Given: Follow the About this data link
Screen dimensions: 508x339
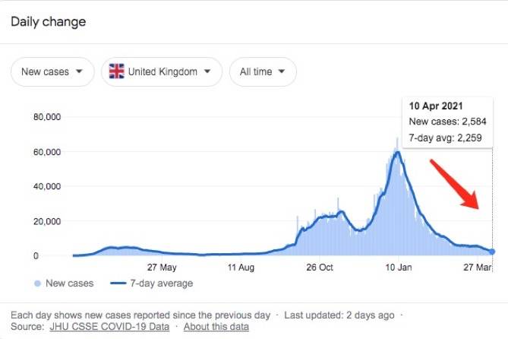Looking at the screenshot, I should 216,327.
